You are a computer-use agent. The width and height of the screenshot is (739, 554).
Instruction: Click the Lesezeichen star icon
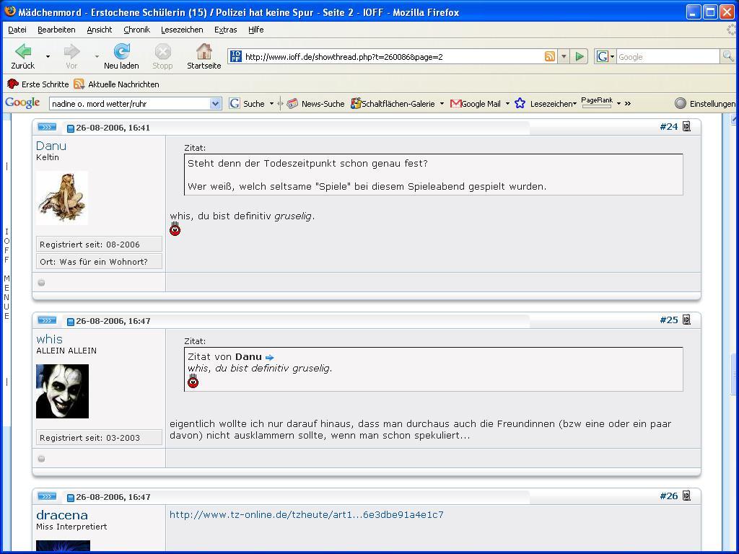pyautogui.click(x=520, y=103)
